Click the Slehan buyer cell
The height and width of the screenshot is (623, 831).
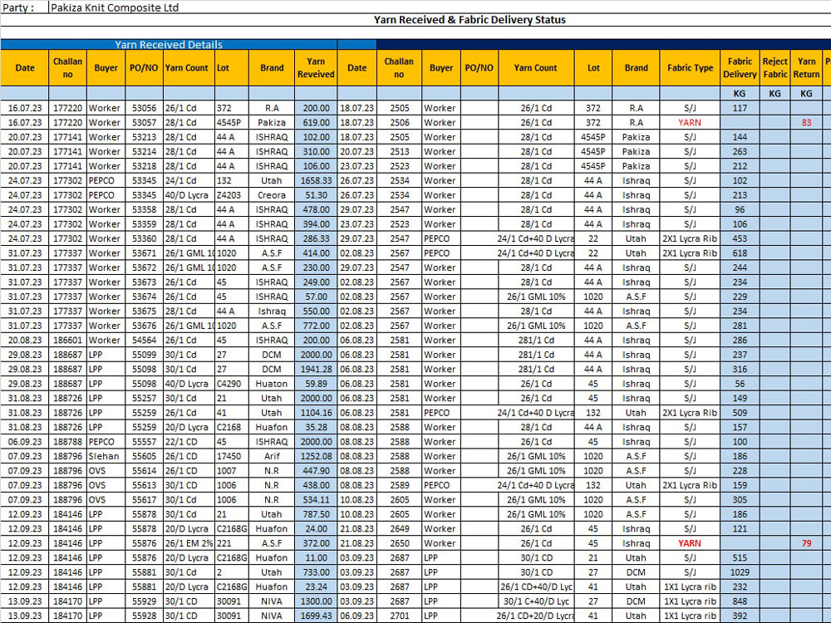tap(106, 456)
